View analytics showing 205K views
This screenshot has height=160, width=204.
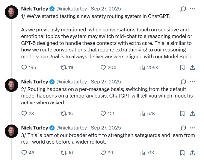[x=149, y=68]
